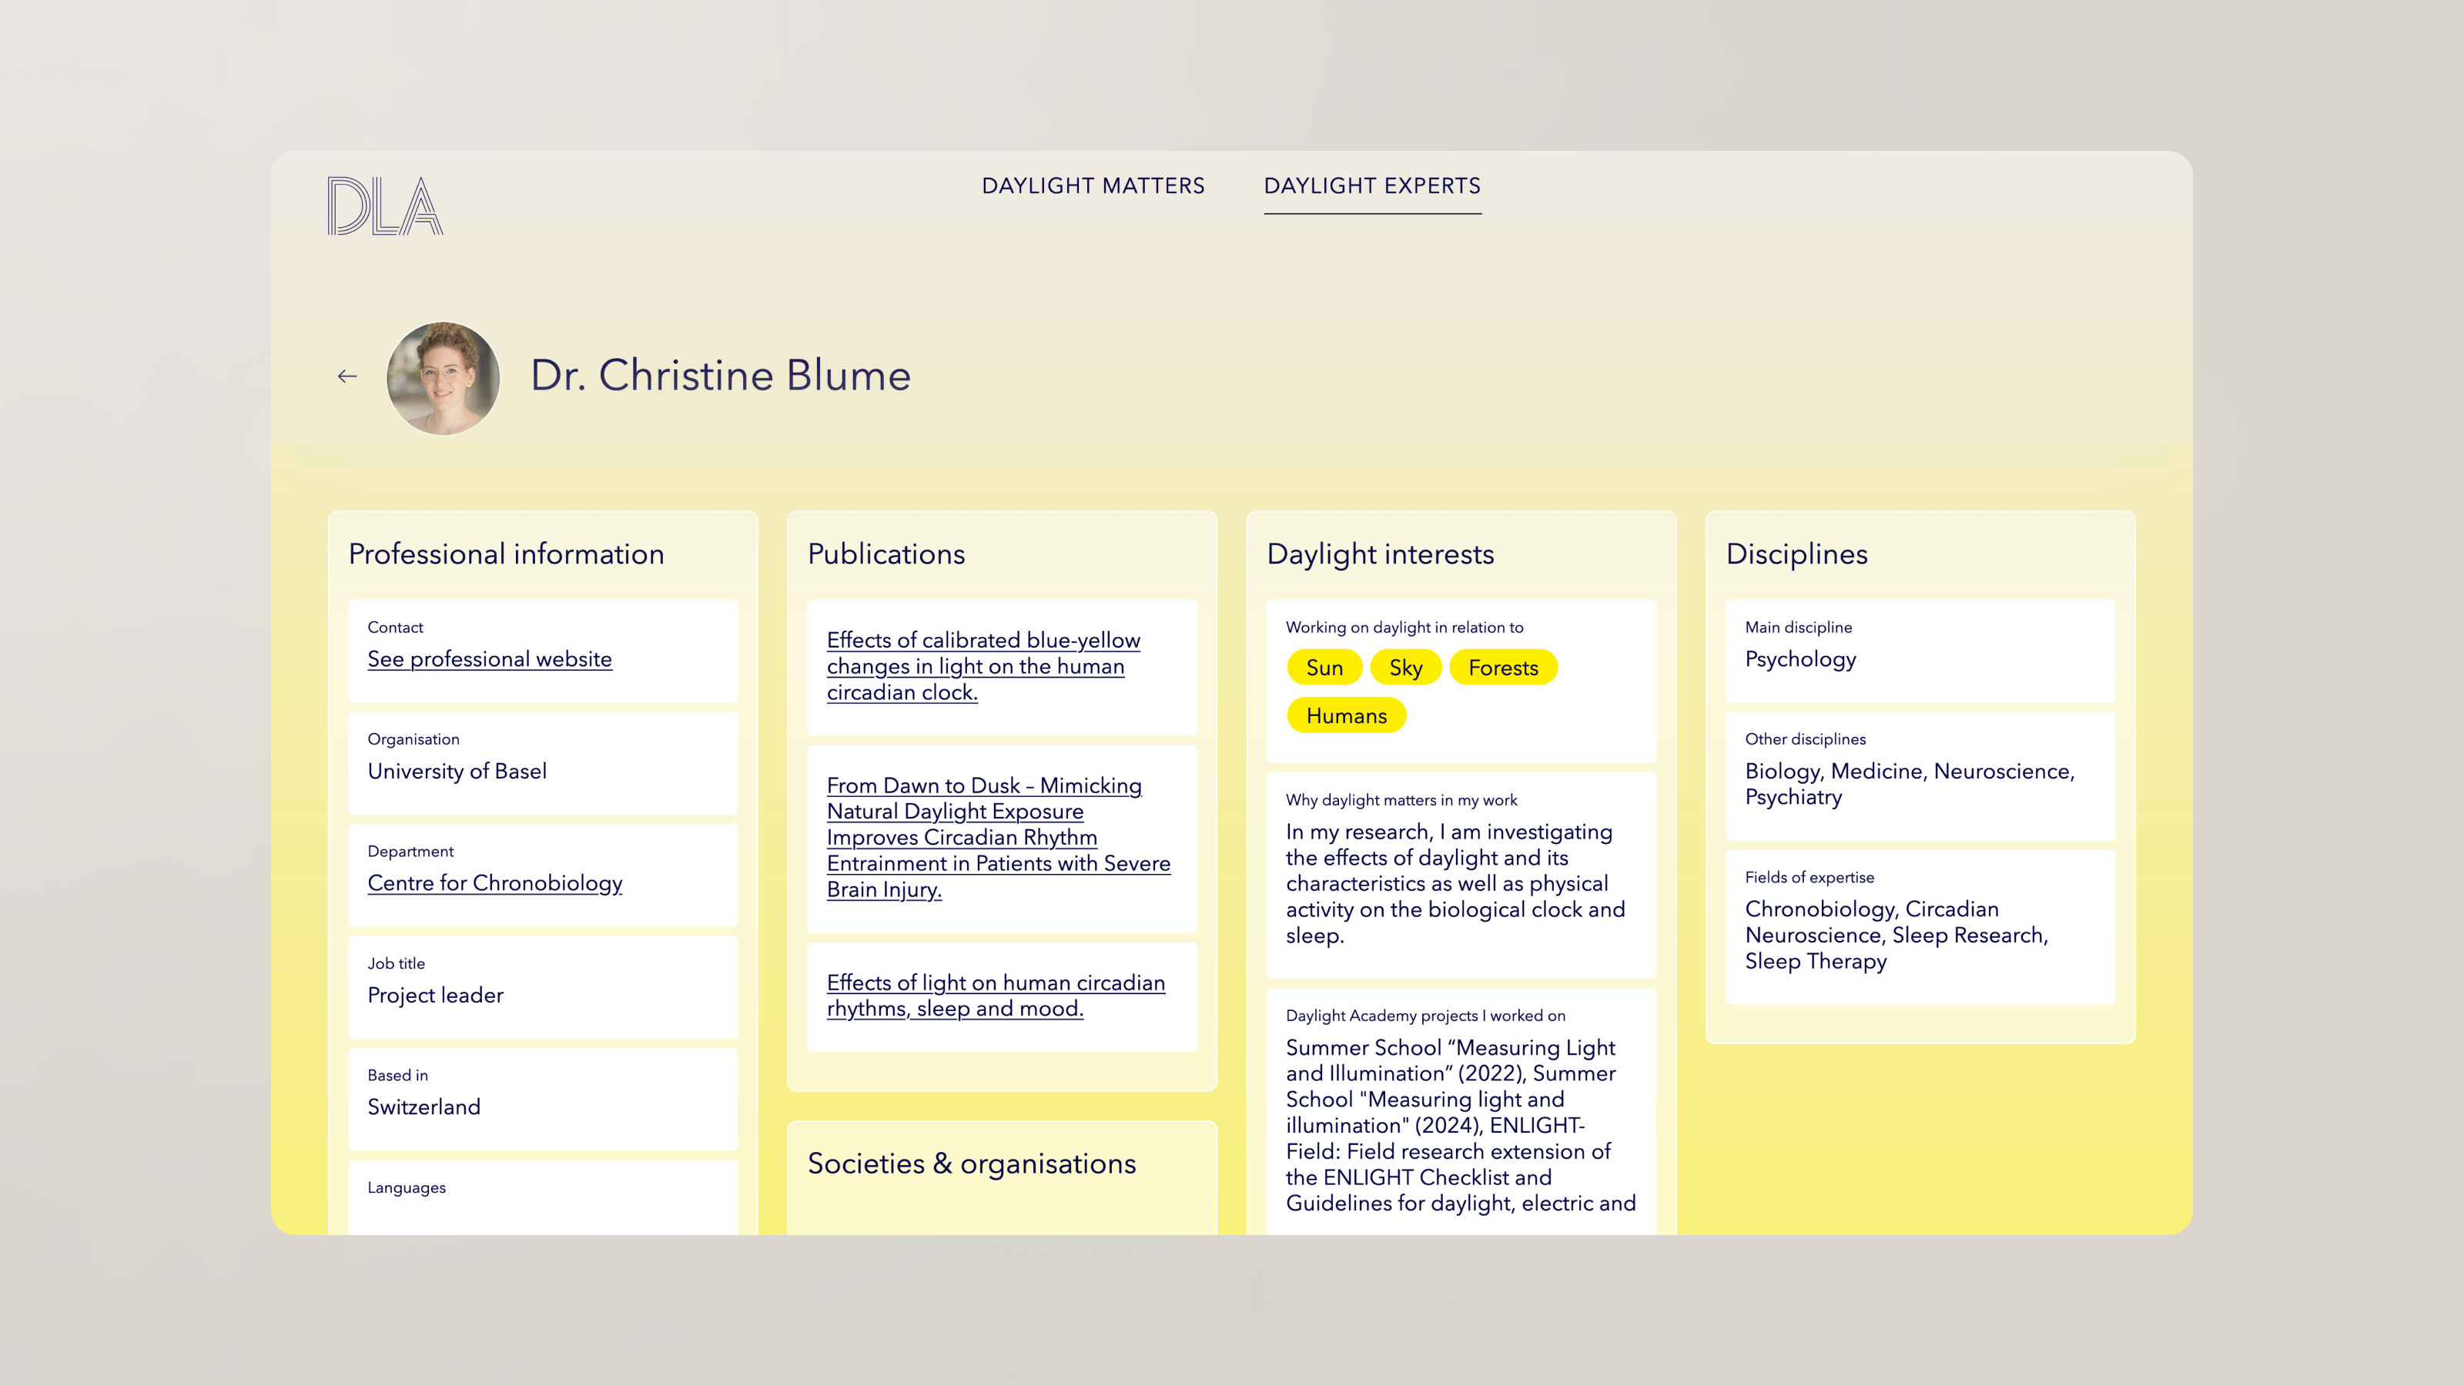Click Dr. Christine Blume's profile photo
The height and width of the screenshot is (1386, 2464).
point(443,378)
